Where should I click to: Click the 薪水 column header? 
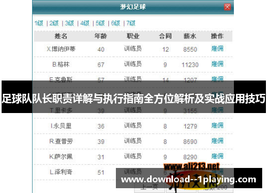[x=190, y=36]
